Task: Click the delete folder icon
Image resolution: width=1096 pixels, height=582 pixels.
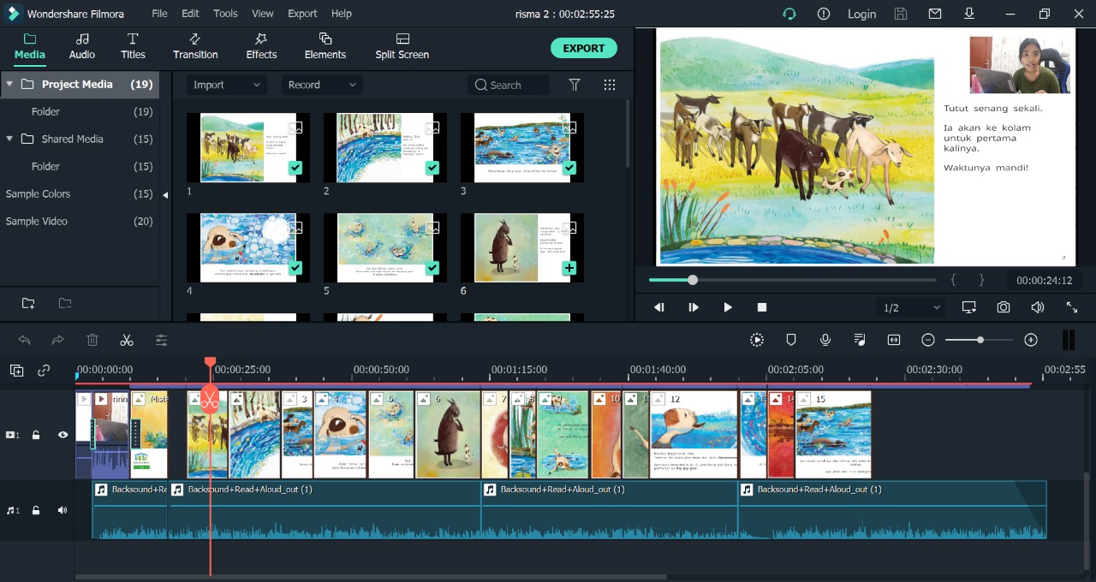Action: [x=65, y=303]
